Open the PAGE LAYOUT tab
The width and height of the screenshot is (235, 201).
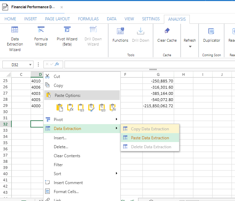coord(57,19)
